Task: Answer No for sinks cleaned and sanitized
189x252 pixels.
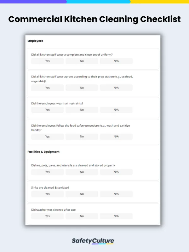Action: click(82, 194)
